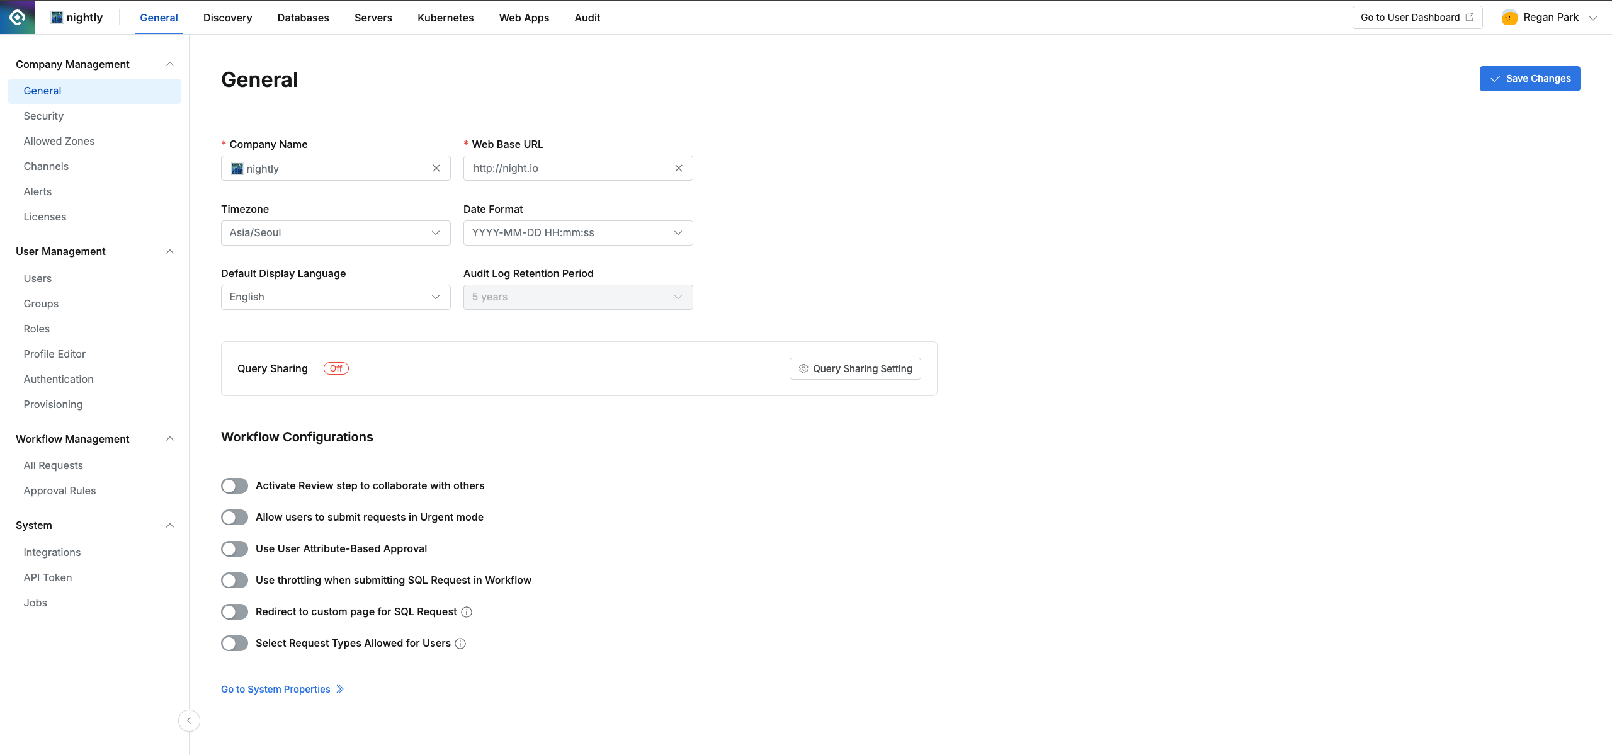Select Approval Rules in sidebar
The image size is (1612, 755).
[60, 491]
